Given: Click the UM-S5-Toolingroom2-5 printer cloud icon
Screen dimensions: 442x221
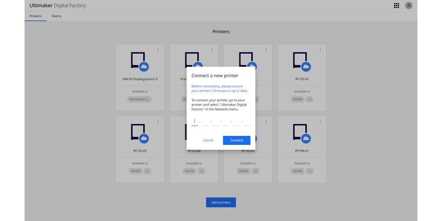Looking at the screenshot, I should pos(144,67).
